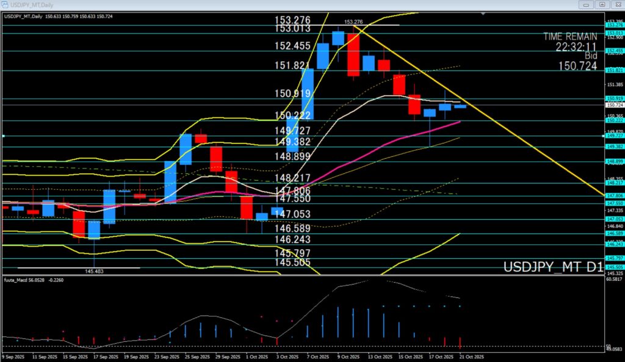
Task: Click the white 150.724 bid tag on price axis
Action: (x=614, y=105)
